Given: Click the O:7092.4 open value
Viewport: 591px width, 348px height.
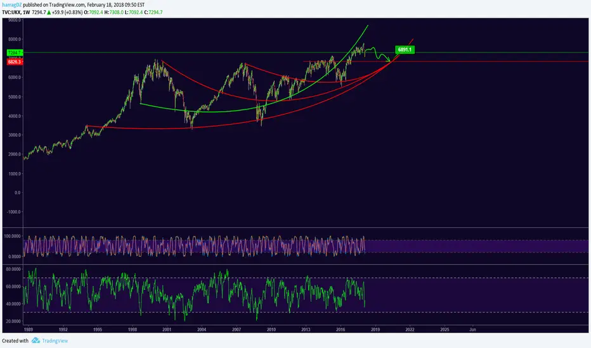Looking at the screenshot, I should [93, 13].
